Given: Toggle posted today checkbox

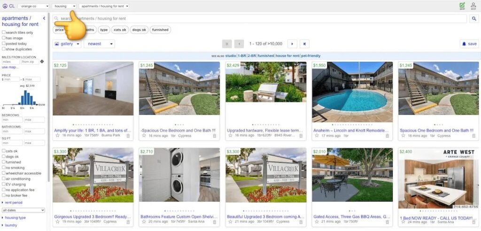Looking at the screenshot, I should point(4,43).
